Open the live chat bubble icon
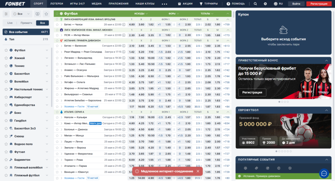The image size is (335, 181). coord(324,173)
